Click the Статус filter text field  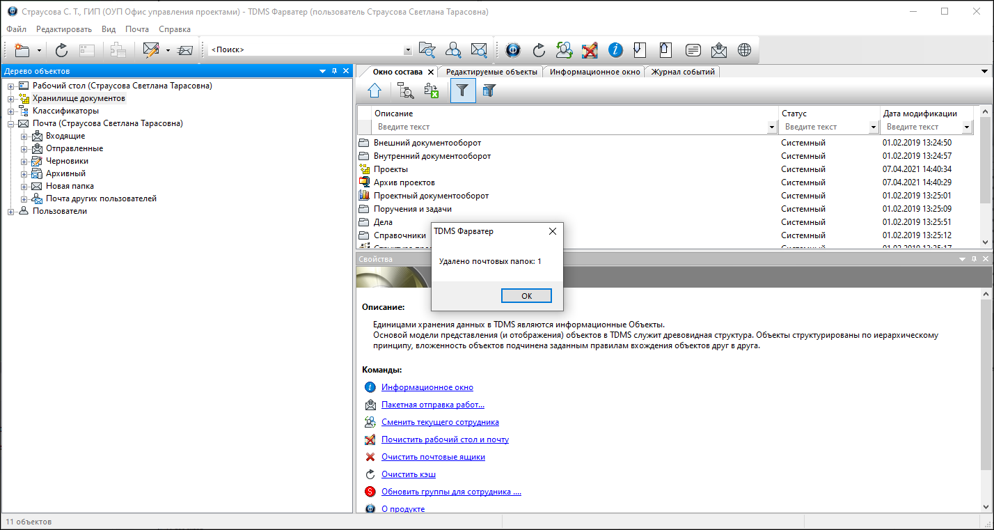(824, 127)
